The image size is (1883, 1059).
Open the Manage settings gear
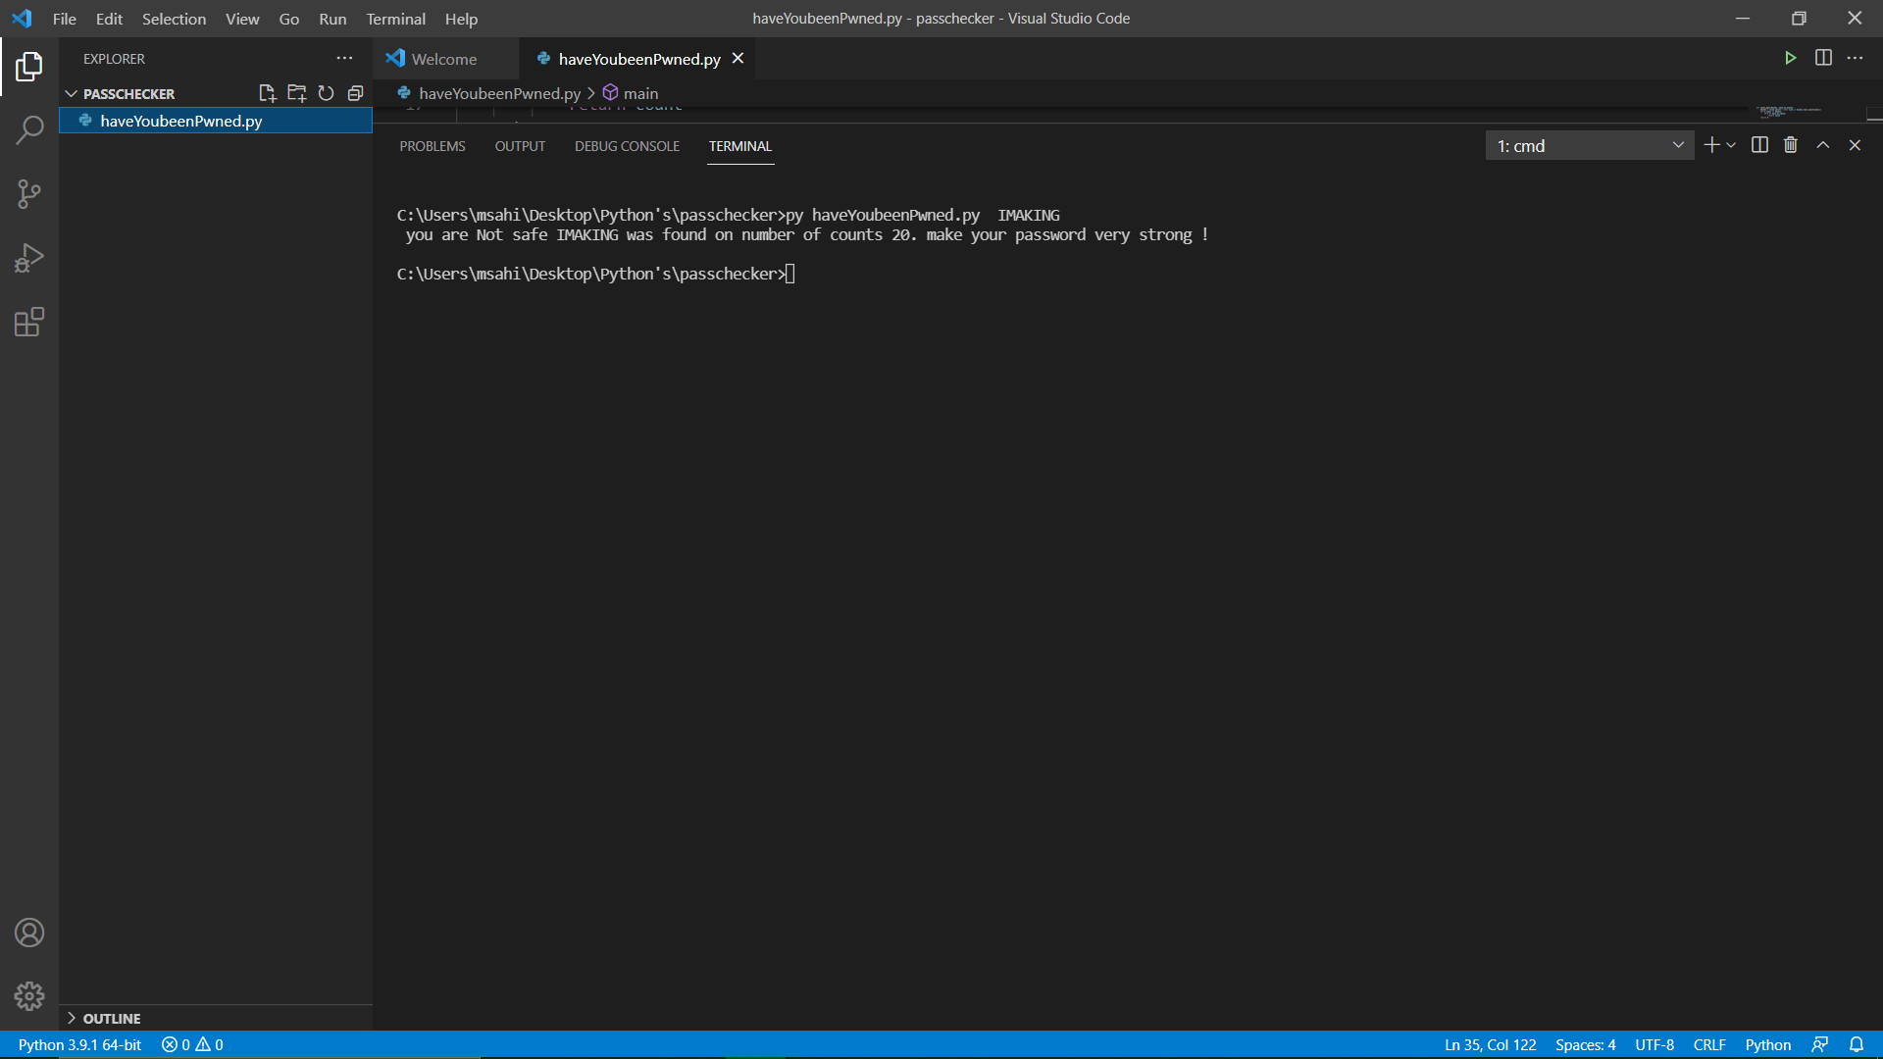[x=29, y=996]
